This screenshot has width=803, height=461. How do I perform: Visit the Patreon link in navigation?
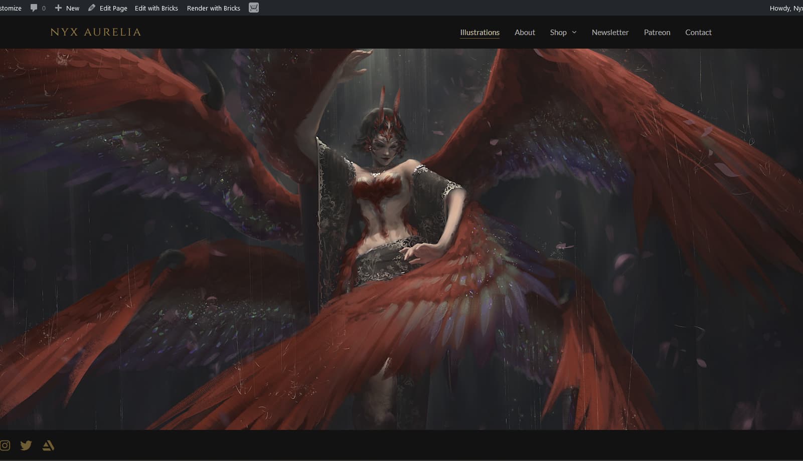coord(657,32)
